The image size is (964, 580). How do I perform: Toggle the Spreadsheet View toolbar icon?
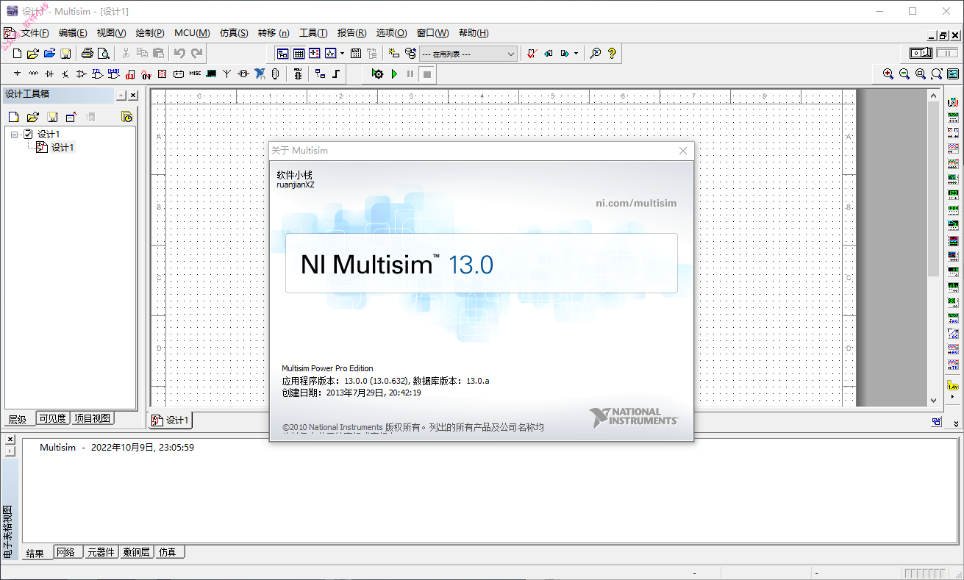click(x=299, y=54)
